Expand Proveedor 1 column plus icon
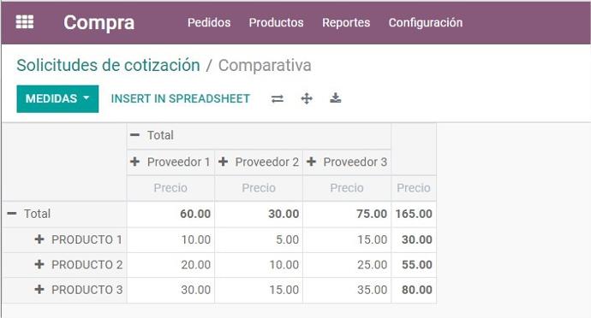 click(x=135, y=162)
